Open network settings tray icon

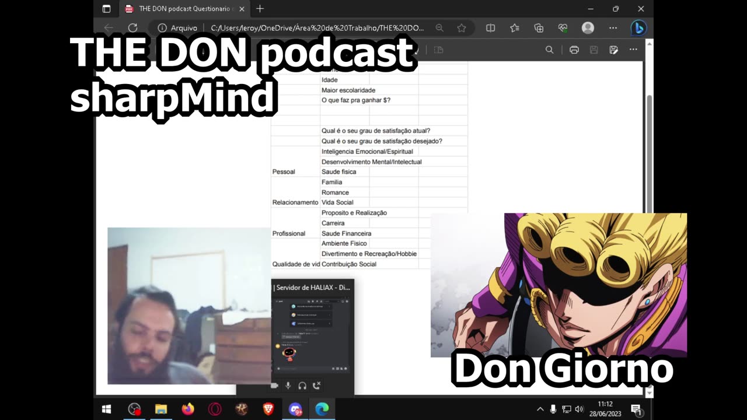(x=566, y=409)
